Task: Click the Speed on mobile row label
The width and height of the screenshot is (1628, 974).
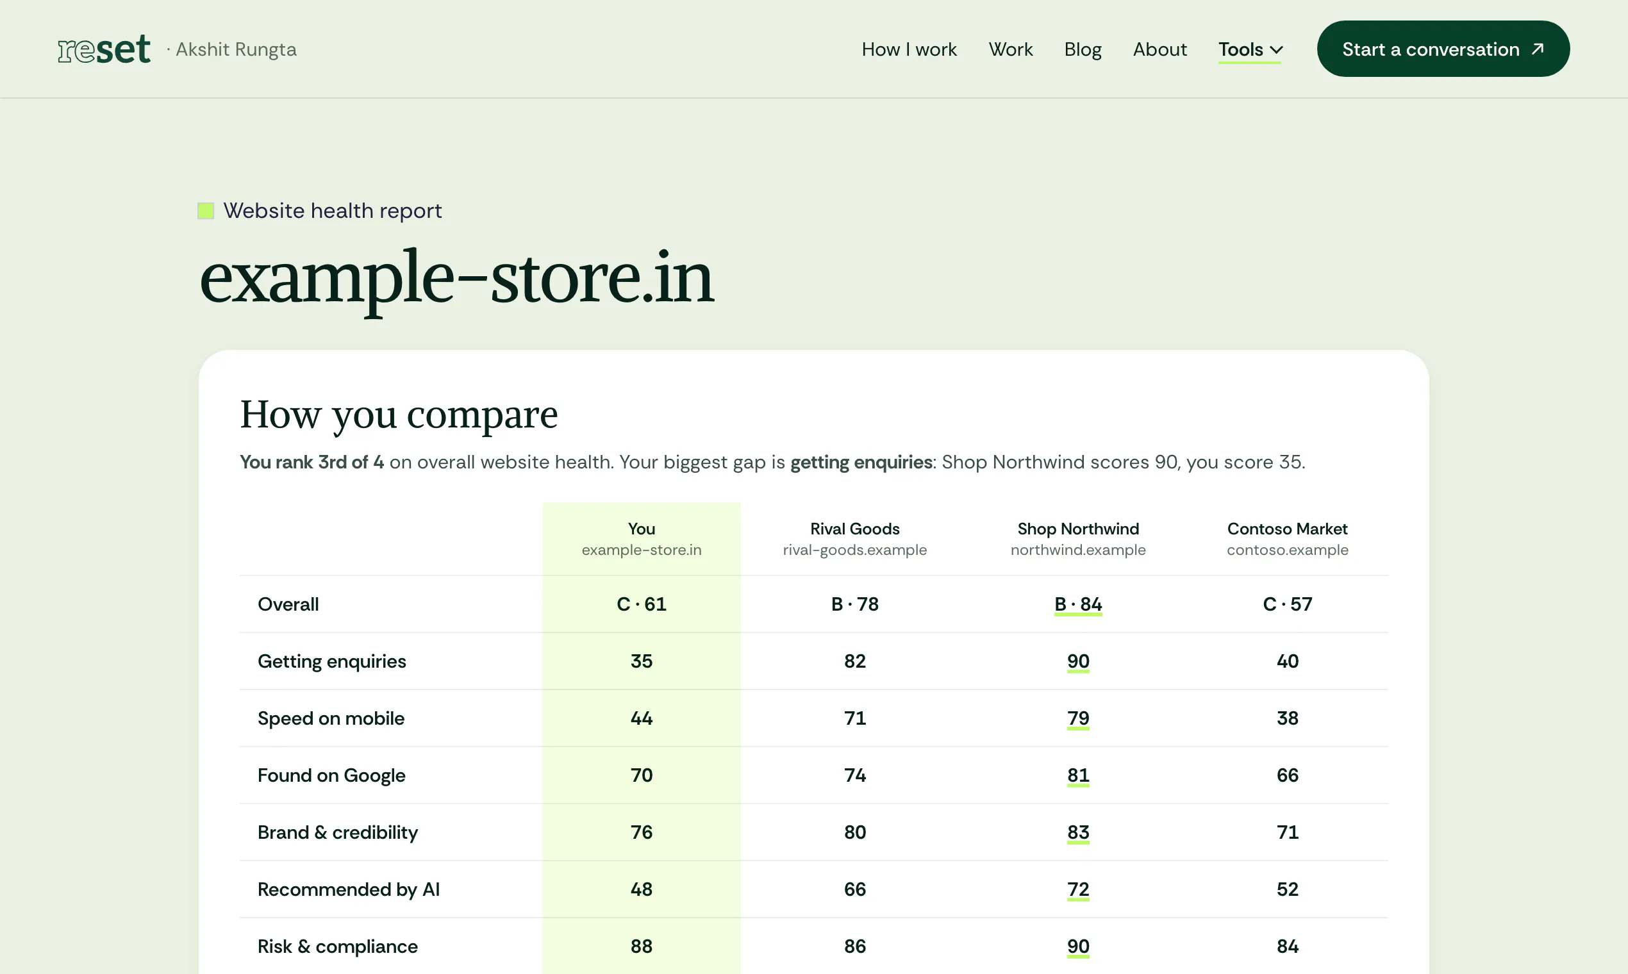Action: 331,718
